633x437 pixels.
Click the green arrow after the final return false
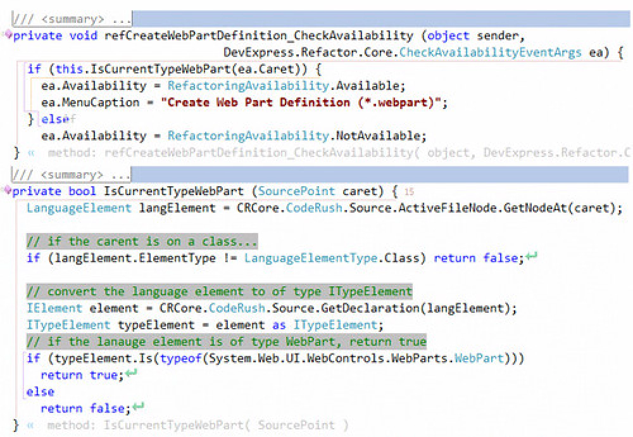coord(138,406)
